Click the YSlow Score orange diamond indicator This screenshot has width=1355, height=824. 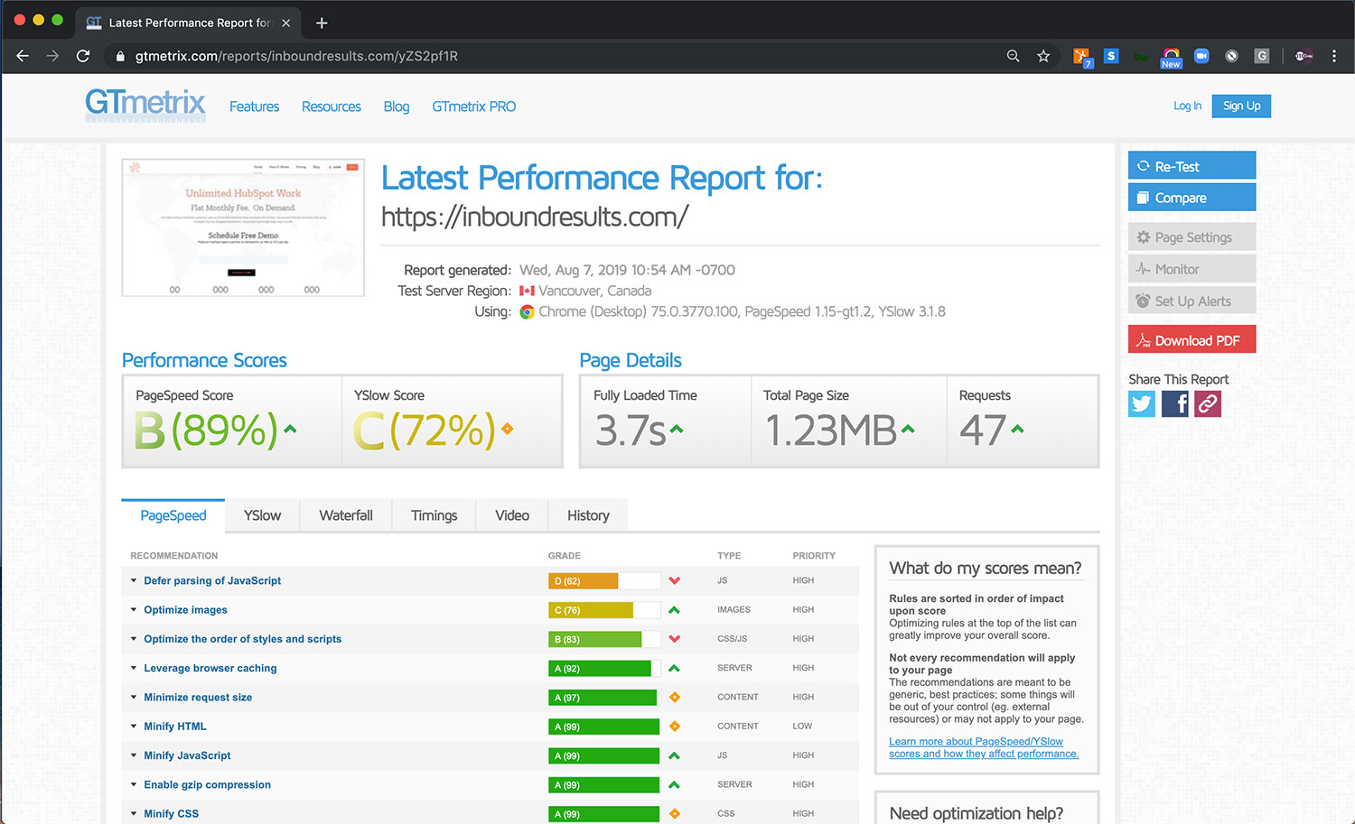[508, 429]
